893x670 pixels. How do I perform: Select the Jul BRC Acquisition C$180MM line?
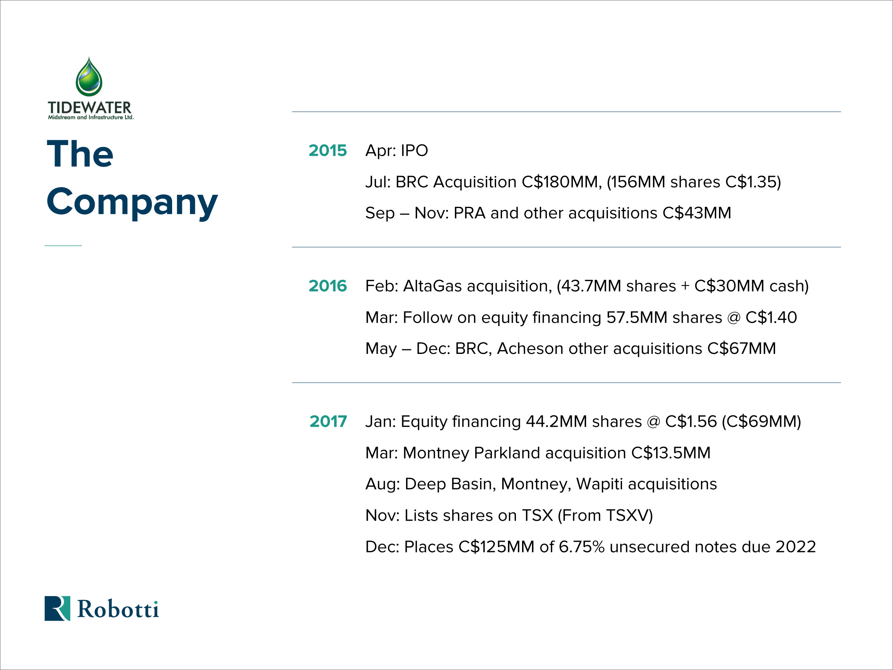[573, 182]
